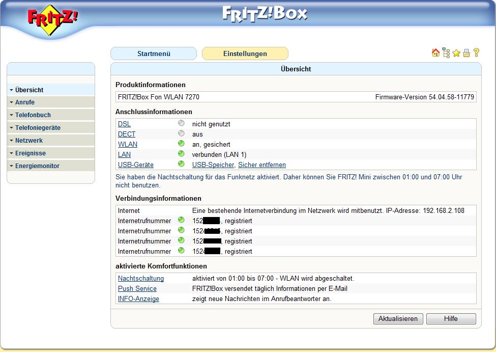This screenshot has height=352, width=496.
Task: Click the green USB-Geräte status LED
Action: pyautogui.click(x=181, y=164)
